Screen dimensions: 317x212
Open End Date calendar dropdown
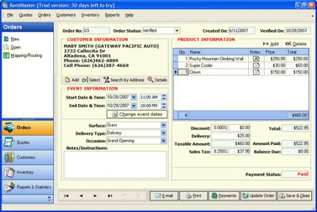tap(134, 106)
